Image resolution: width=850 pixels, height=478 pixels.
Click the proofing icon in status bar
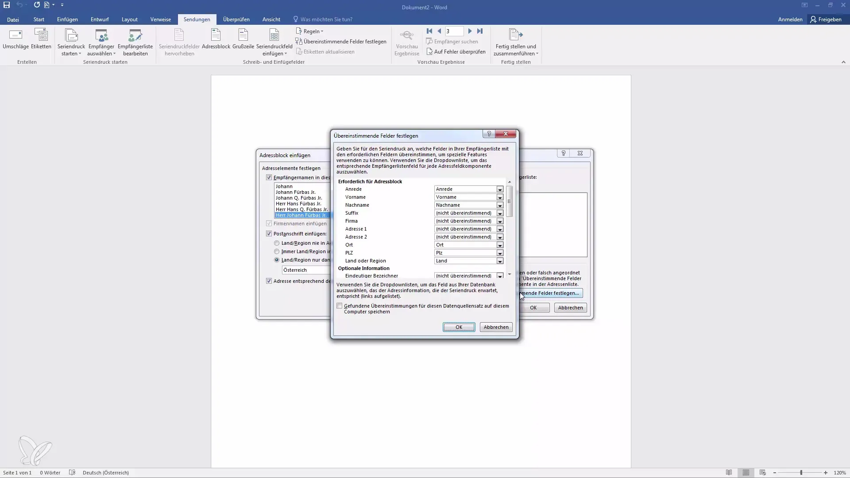(x=72, y=473)
